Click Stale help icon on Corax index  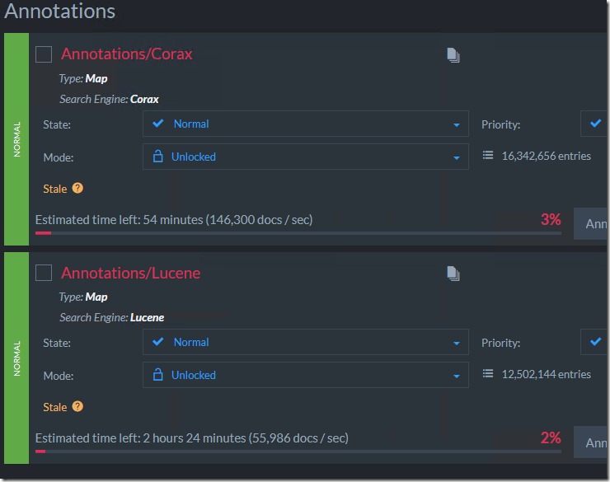coord(77,188)
